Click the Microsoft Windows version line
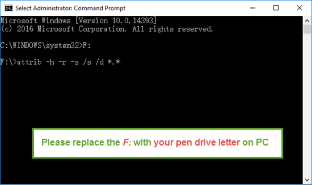Image resolution: width=312 pixels, height=185 pixels. pyautogui.click(x=78, y=21)
